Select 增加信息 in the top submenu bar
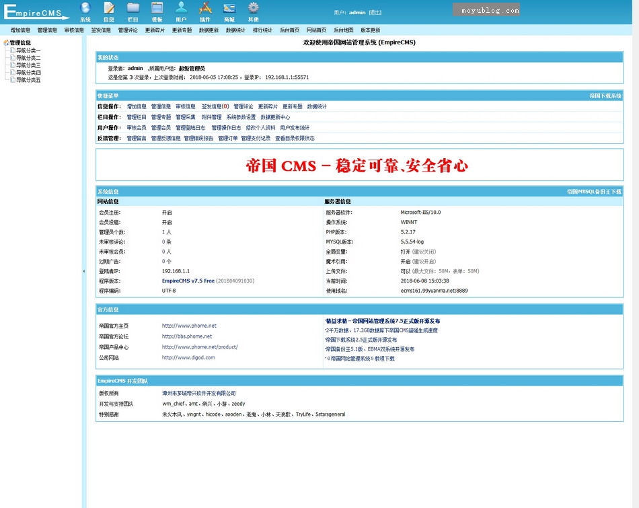The height and width of the screenshot is (508, 639). 20,30
